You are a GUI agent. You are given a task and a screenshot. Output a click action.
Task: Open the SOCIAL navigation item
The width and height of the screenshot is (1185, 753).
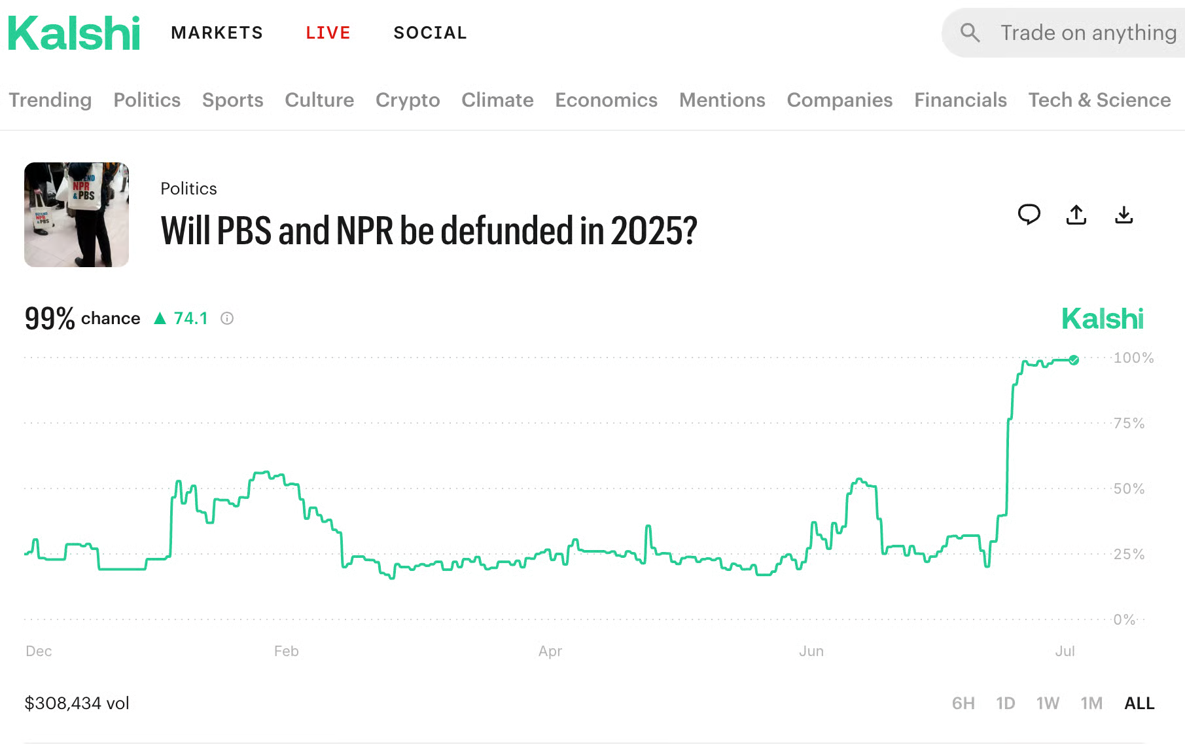(430, 33)
